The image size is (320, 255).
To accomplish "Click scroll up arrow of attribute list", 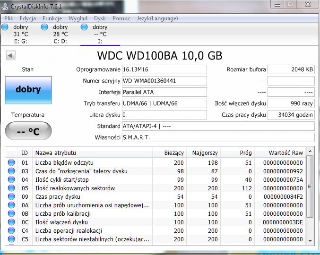I will [310, 151].
